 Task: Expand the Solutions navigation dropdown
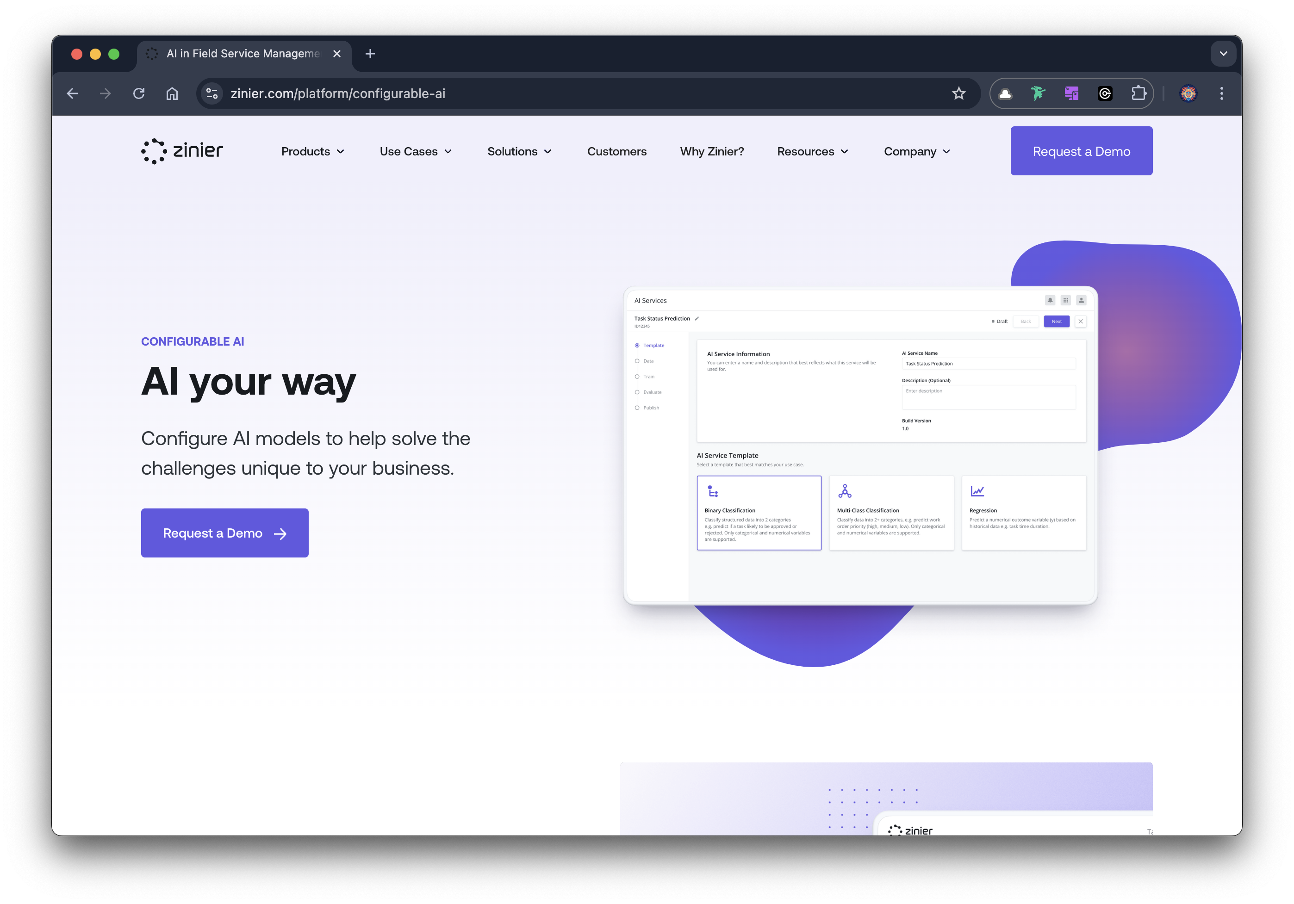point(518,150)
